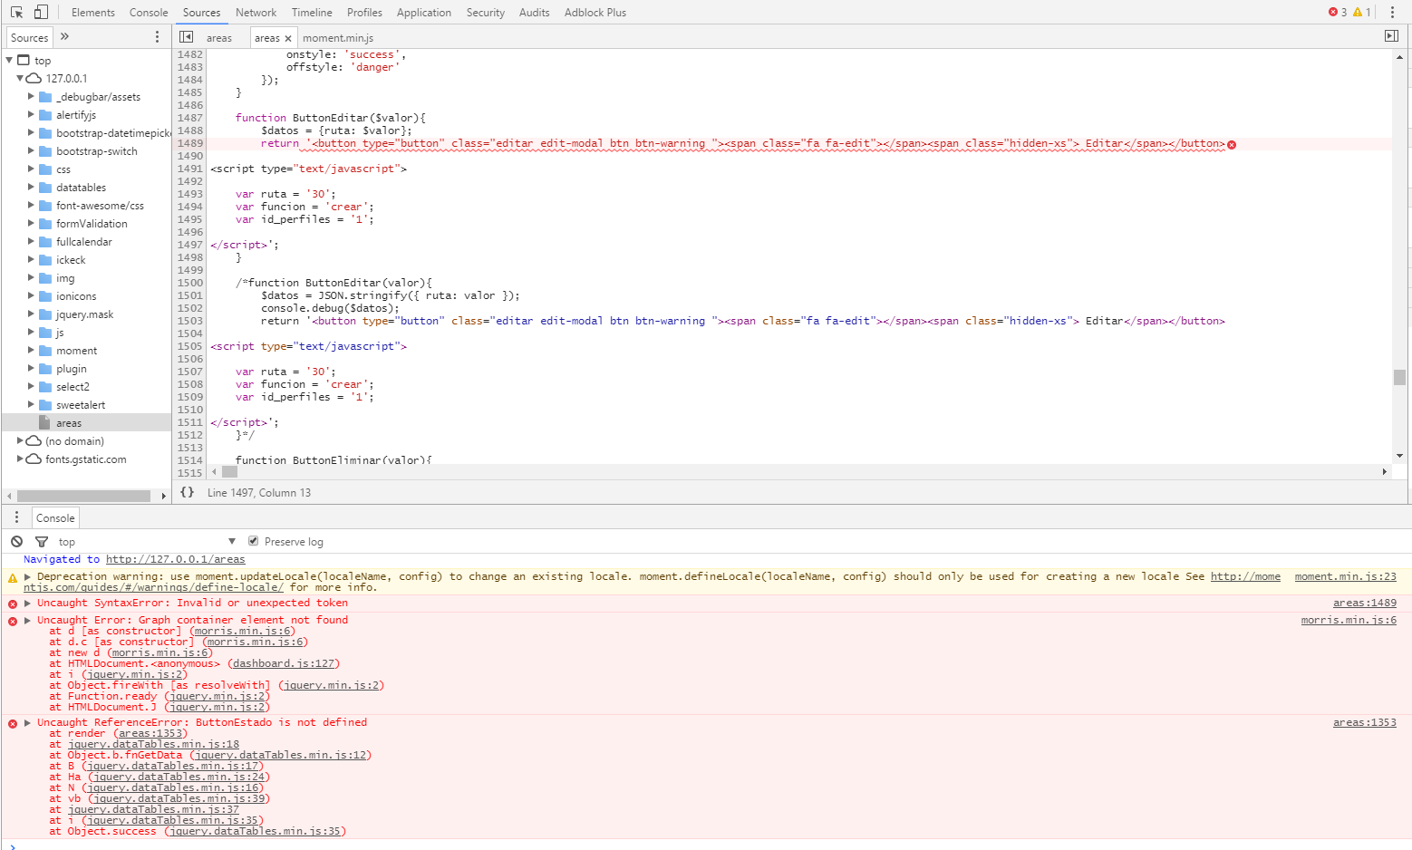Close the active areas editor tab

tap(288, 38)
